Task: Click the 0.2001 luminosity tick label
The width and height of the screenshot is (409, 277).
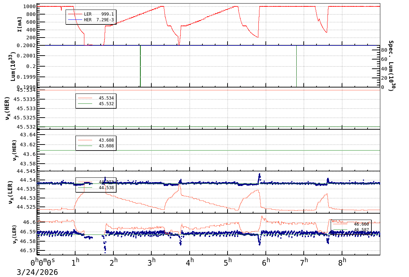Action: tap(26, 56)
